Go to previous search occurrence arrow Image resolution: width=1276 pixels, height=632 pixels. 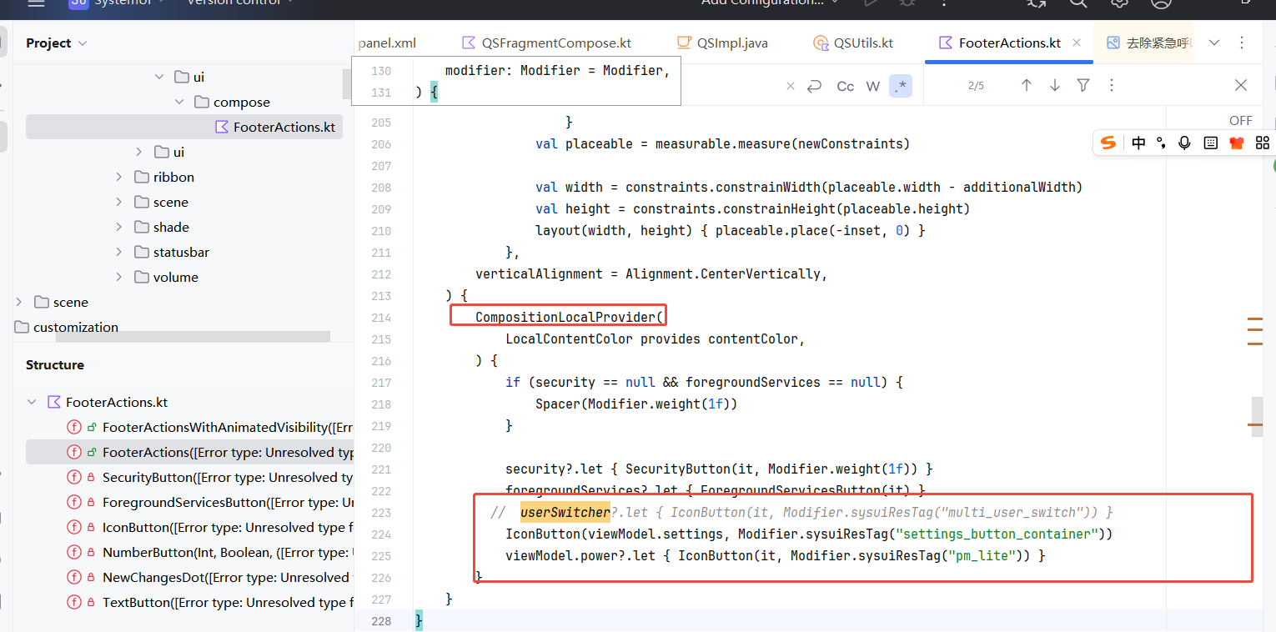1027,85
